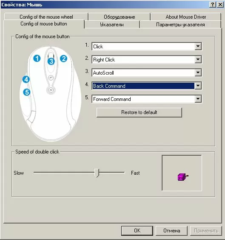The height and width of the screenshot is (240, 225).
Task: Click the double click speed slider thumb
Action: click(x=97, y=173)
